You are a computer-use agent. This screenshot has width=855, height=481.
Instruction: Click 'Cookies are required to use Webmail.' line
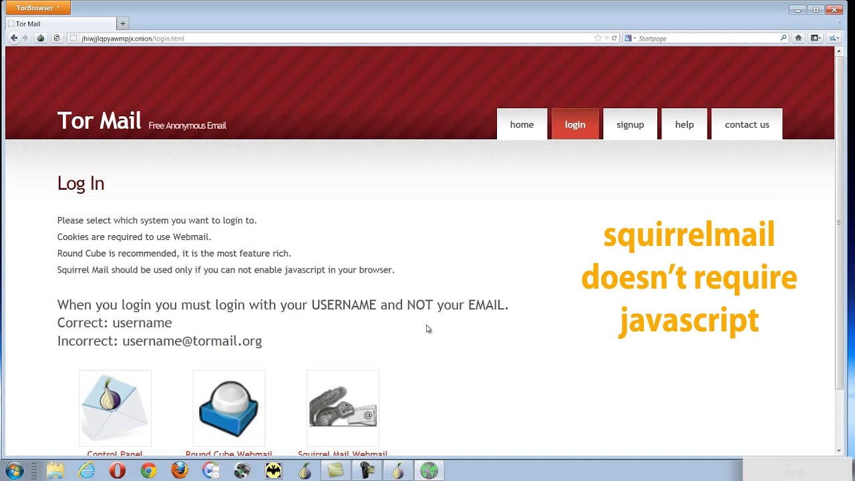[x=134, y=237]
